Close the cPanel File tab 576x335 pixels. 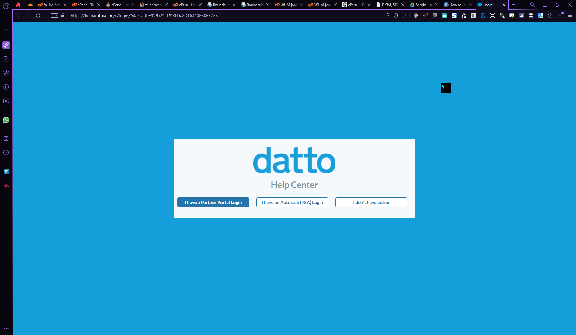click(99, 5)
